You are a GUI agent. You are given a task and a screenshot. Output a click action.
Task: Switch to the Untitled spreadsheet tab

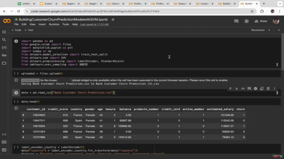point(27,4)
